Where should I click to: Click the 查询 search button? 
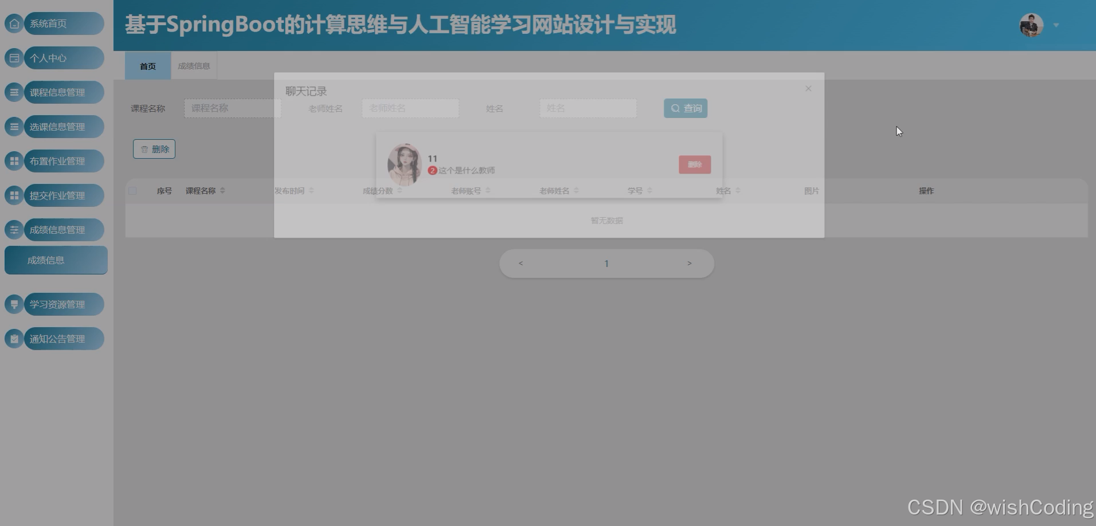tap(686, 108)
